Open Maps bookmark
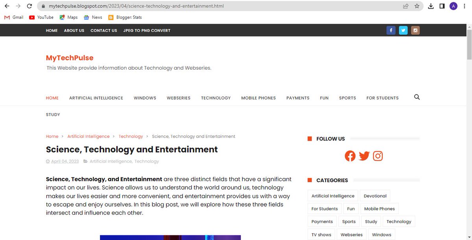The width and height of the screenshot is (472, 240). (68, 17)
